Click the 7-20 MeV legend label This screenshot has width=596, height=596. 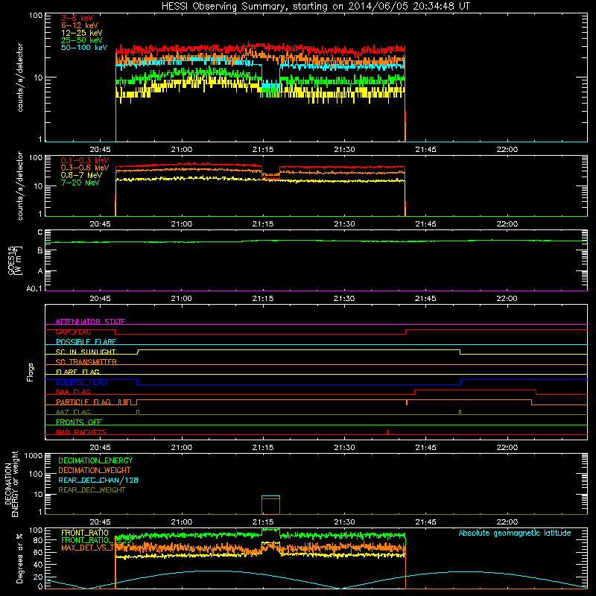(x=80, y=183)
